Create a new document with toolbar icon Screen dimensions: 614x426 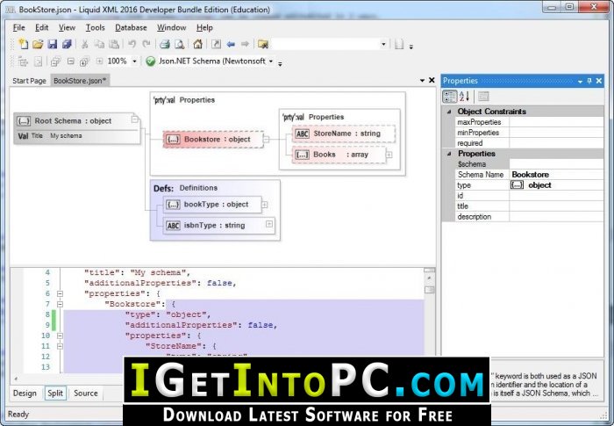click(x=23, y=44)
